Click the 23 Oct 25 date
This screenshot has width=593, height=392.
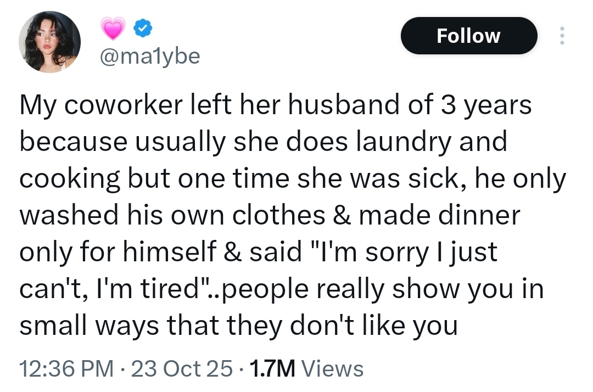pyautogui.click(x=182, y=368)
